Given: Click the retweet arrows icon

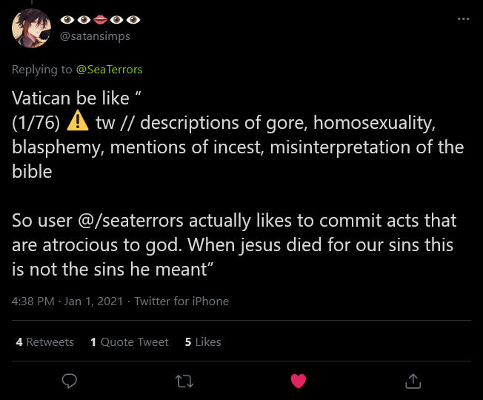Looking at the screenshot, I should (x=183, y=381).
